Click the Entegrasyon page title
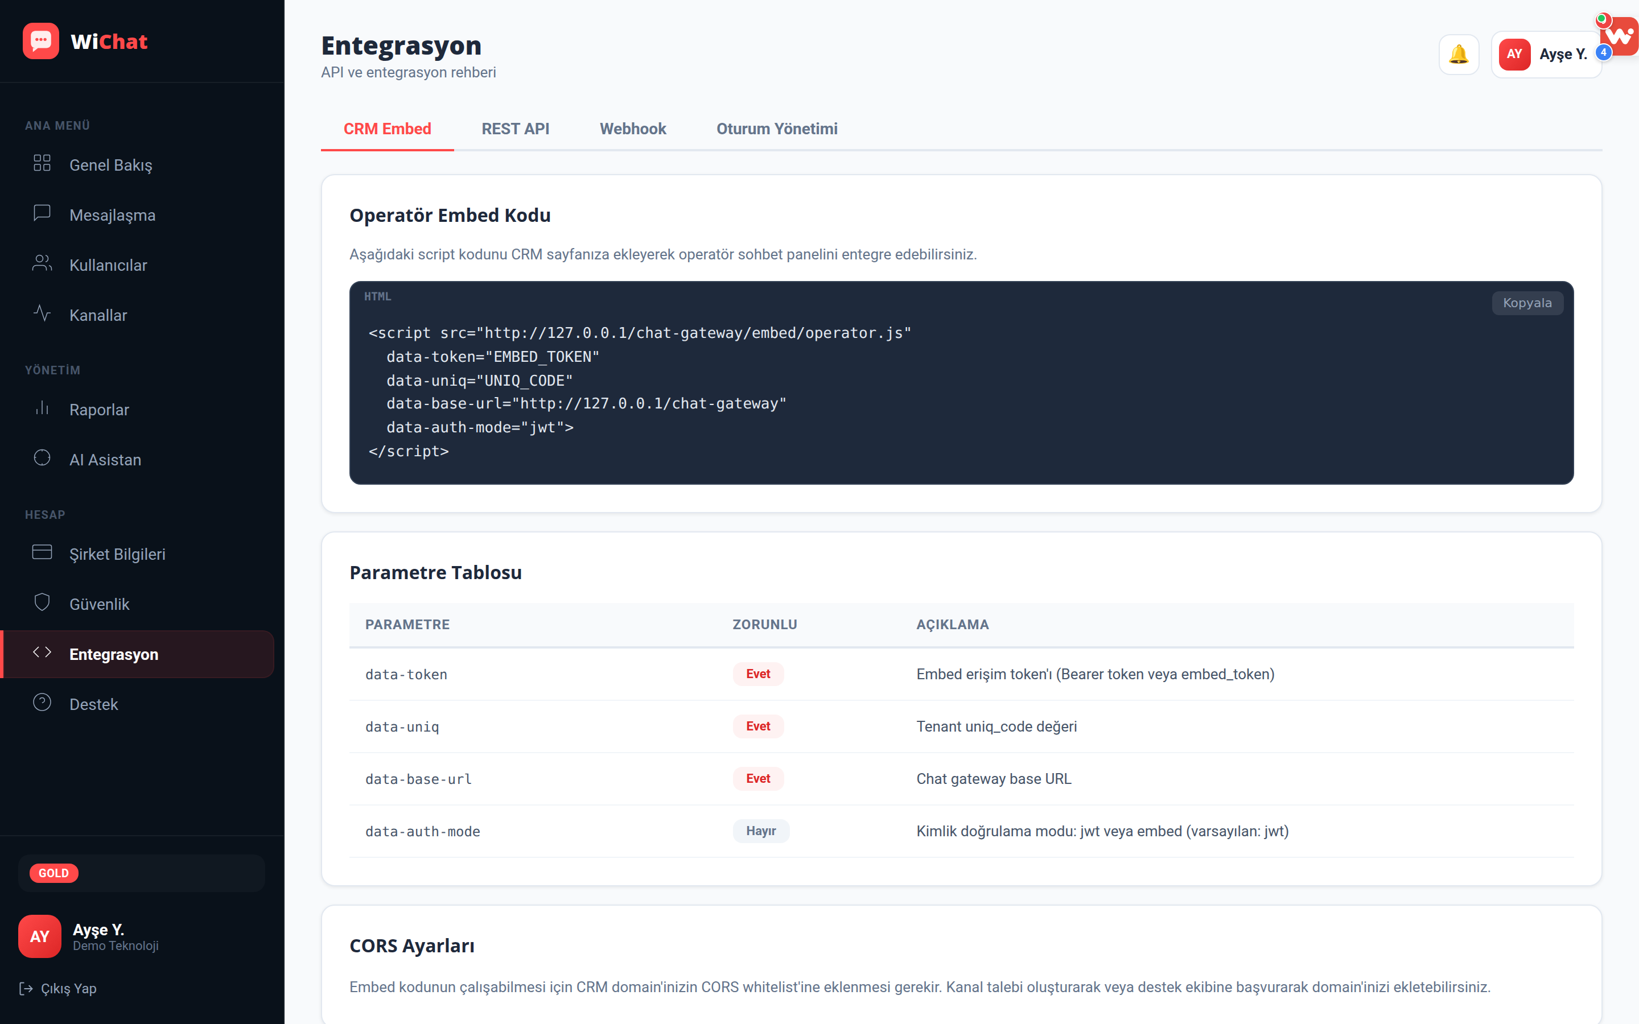Viewport: 1639px width, 1024px height. (x=401, y=46)
